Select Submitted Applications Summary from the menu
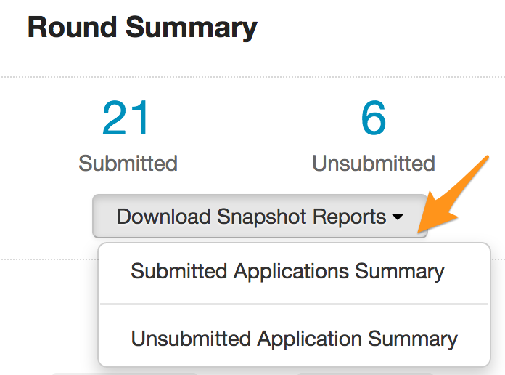Image resolution: width=505 pixels, height=375 pixels. [x=287, y=272]
